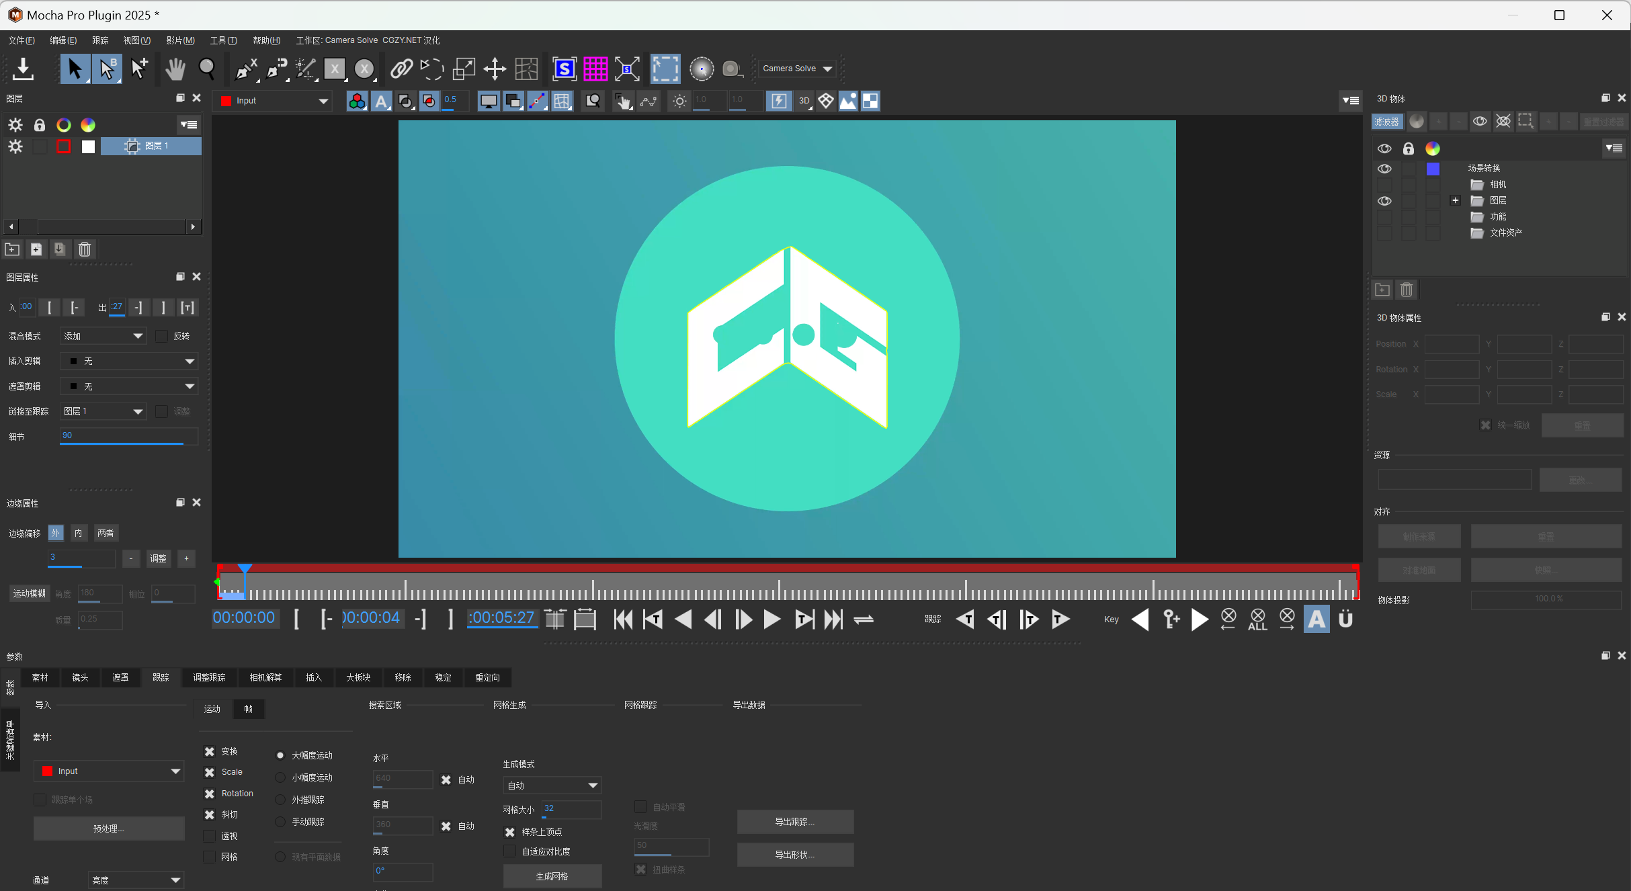Select the 小幅度运动 radio button
1631x891 pixels.
tap(280, 777)
